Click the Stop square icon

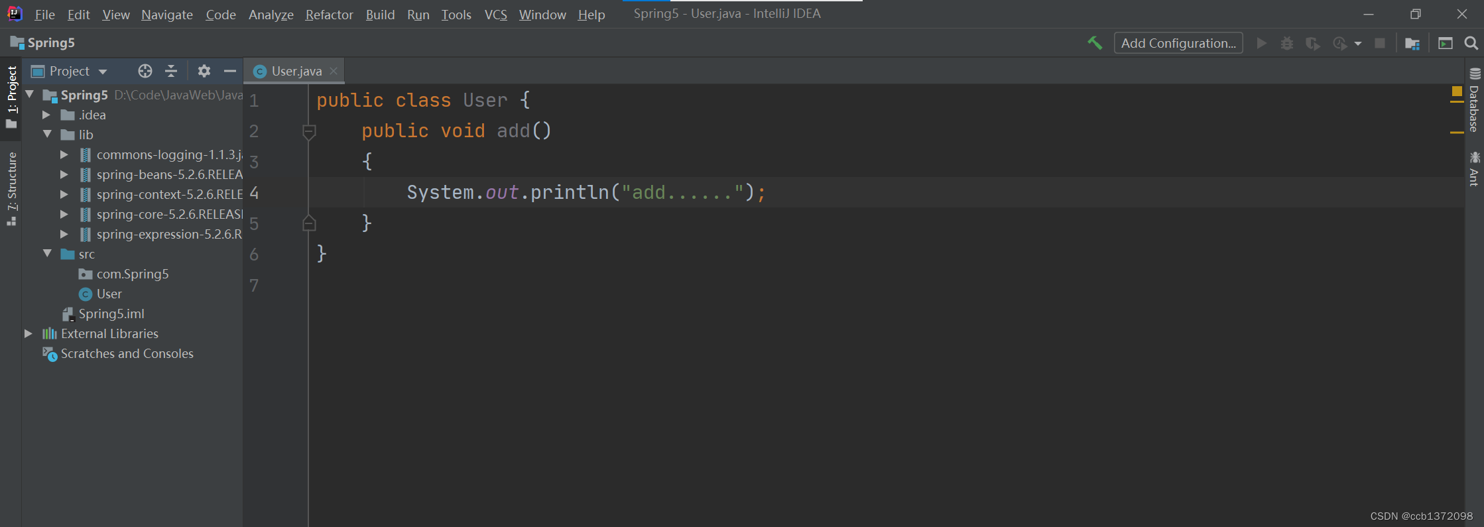click(x=1380, y=43)
